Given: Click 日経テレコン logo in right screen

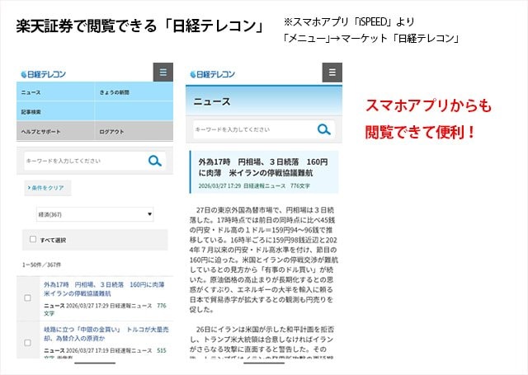Looking at the screenshot, I should point(213,74).
